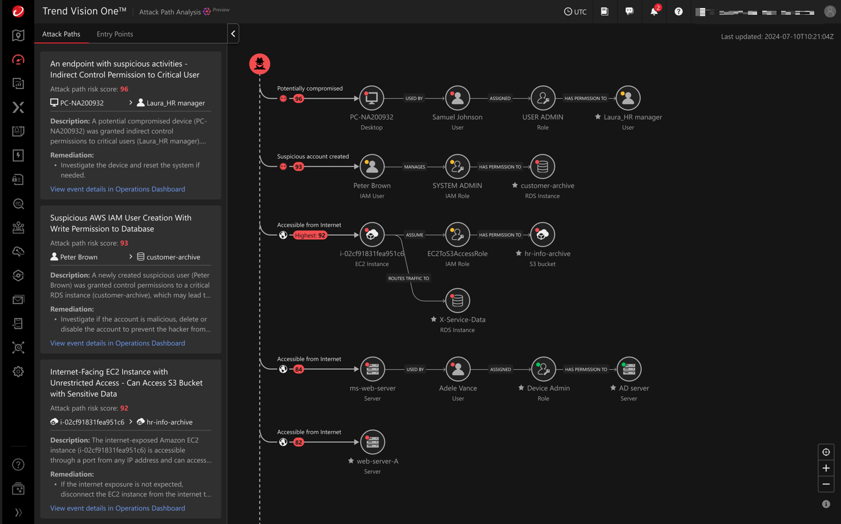Open event details link for PC-NA200932 path

coord(118,189)
